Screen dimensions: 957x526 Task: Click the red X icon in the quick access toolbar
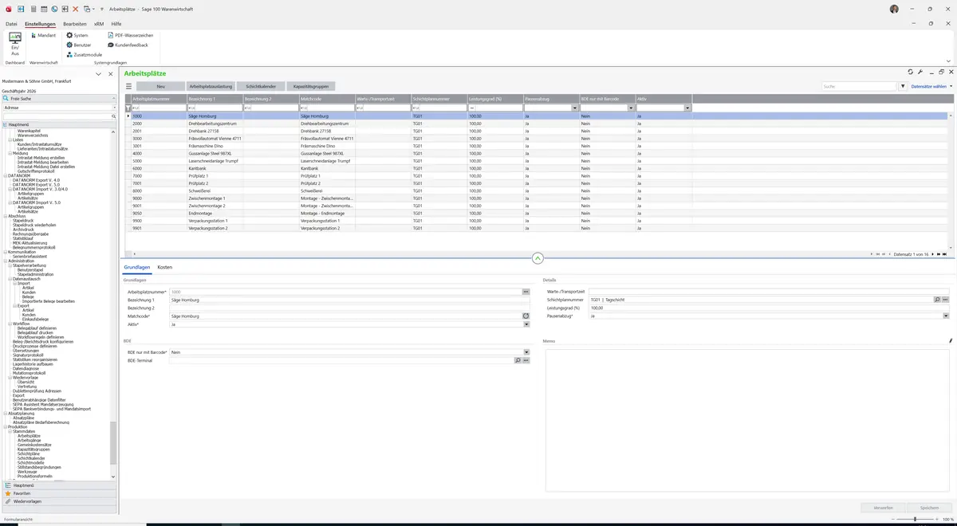click(75, 9)
